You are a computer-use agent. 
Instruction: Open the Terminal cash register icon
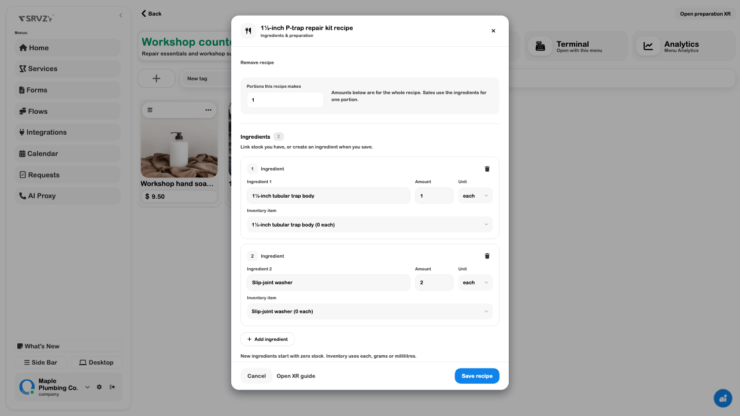click(541, 46)
